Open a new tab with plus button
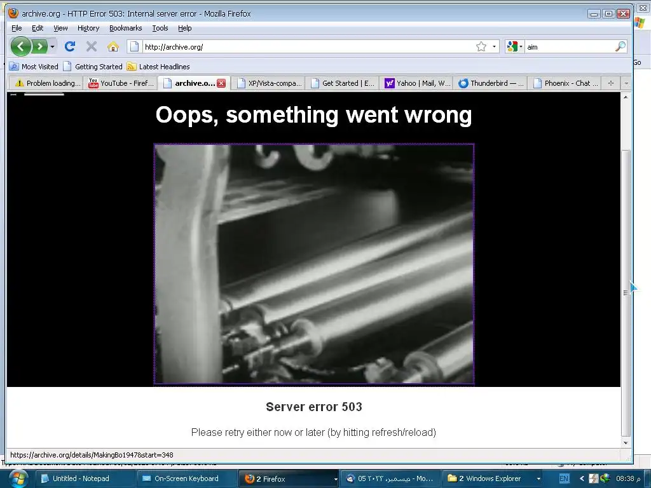 click(611, 83)
